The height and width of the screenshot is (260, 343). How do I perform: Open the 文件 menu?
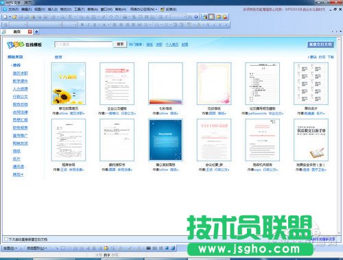pyautogui.click(x=13, y=10)
